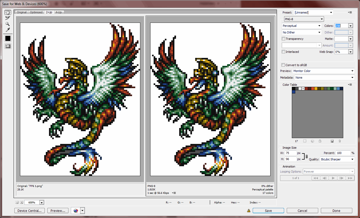Click the zoom in plus button
Image resolution: width=360 pixels, height=218 pixels.
pos(22,202)
